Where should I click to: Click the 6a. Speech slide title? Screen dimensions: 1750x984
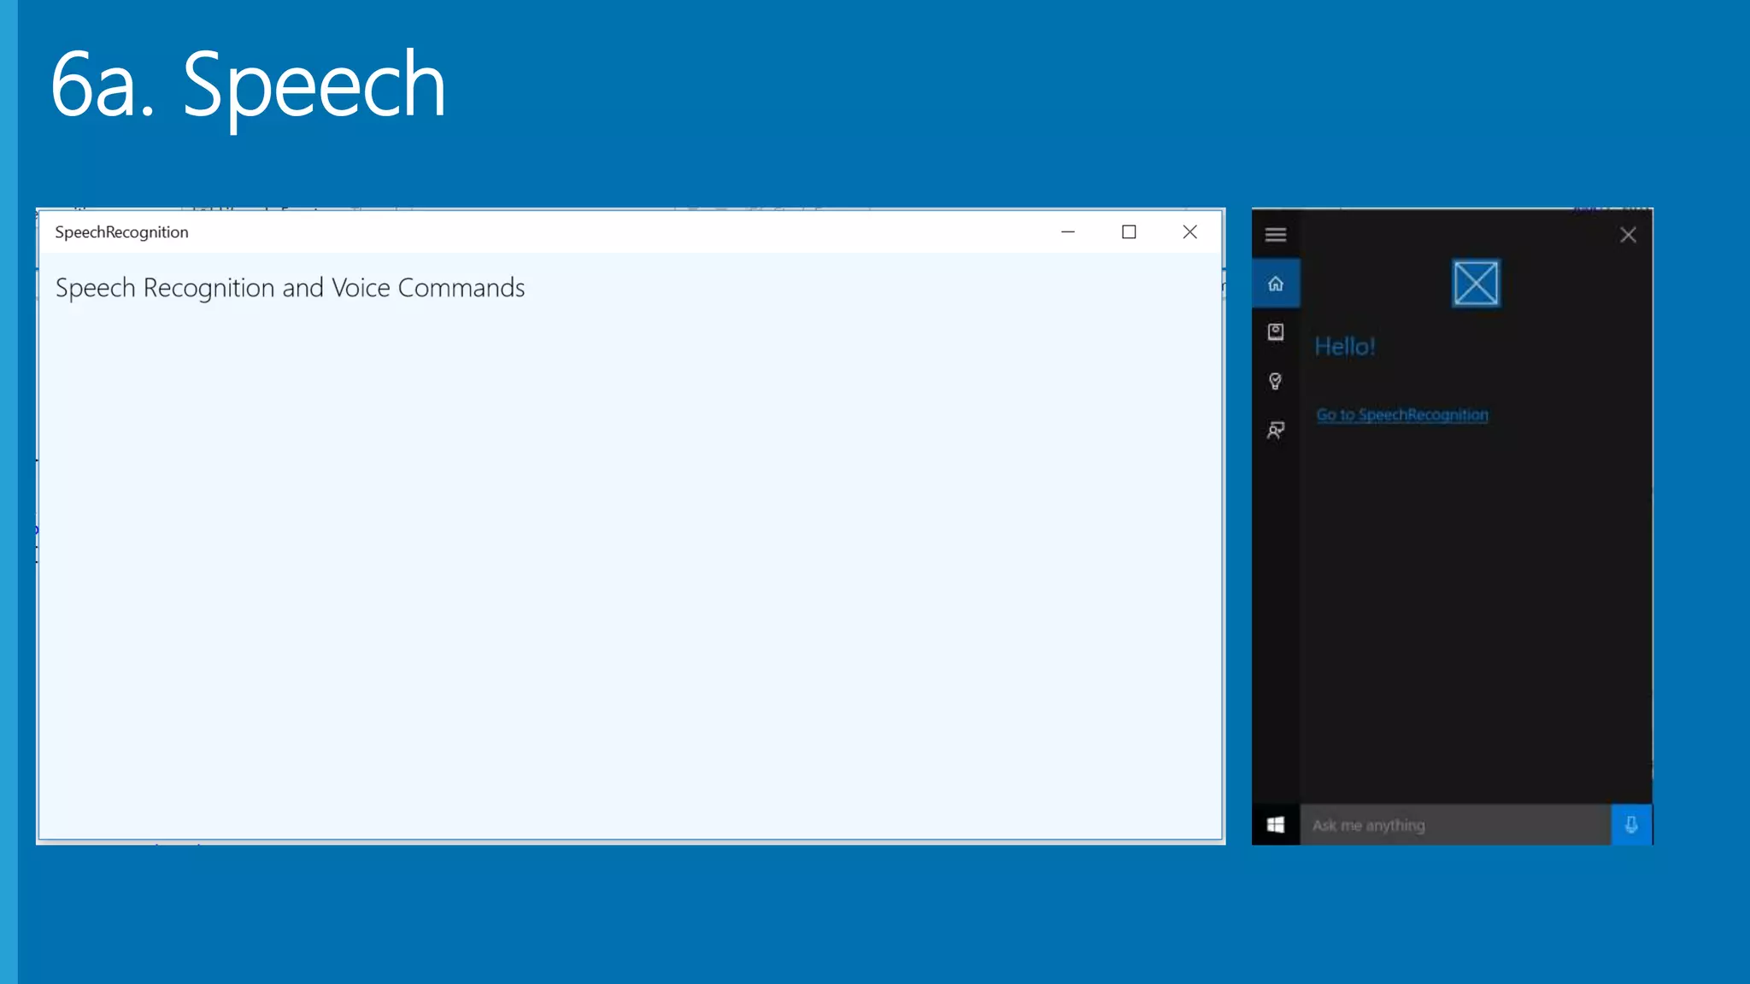pos(248,85)
